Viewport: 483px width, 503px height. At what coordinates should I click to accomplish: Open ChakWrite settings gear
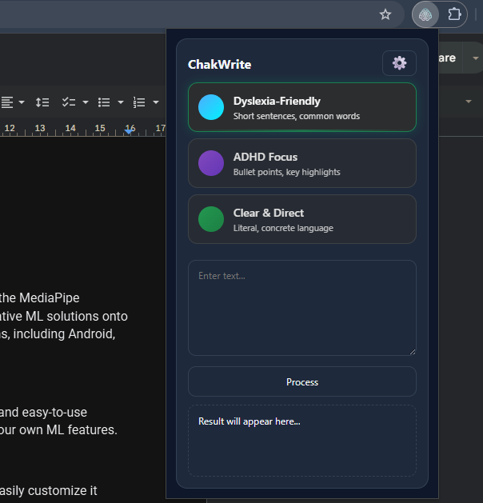[x=399, y=63]
